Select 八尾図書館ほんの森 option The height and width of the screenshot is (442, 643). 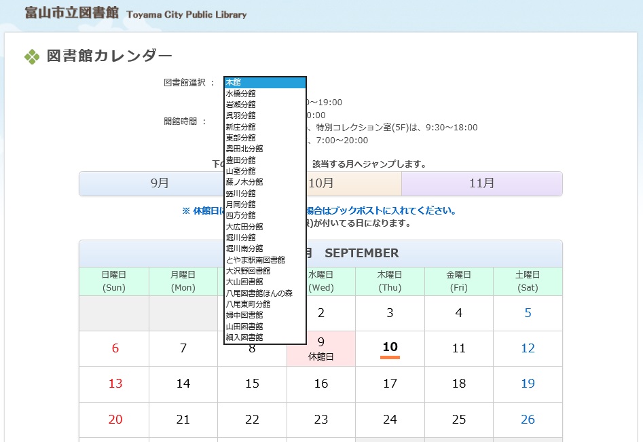265,293
